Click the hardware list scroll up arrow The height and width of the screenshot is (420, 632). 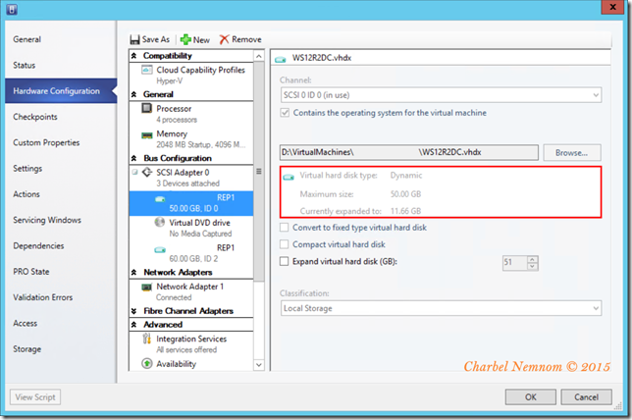point(259,56)
